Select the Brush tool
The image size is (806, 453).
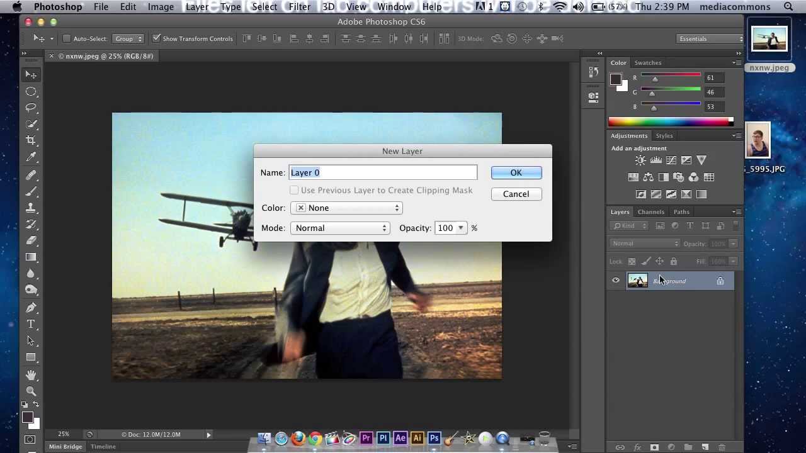point(31,191)
